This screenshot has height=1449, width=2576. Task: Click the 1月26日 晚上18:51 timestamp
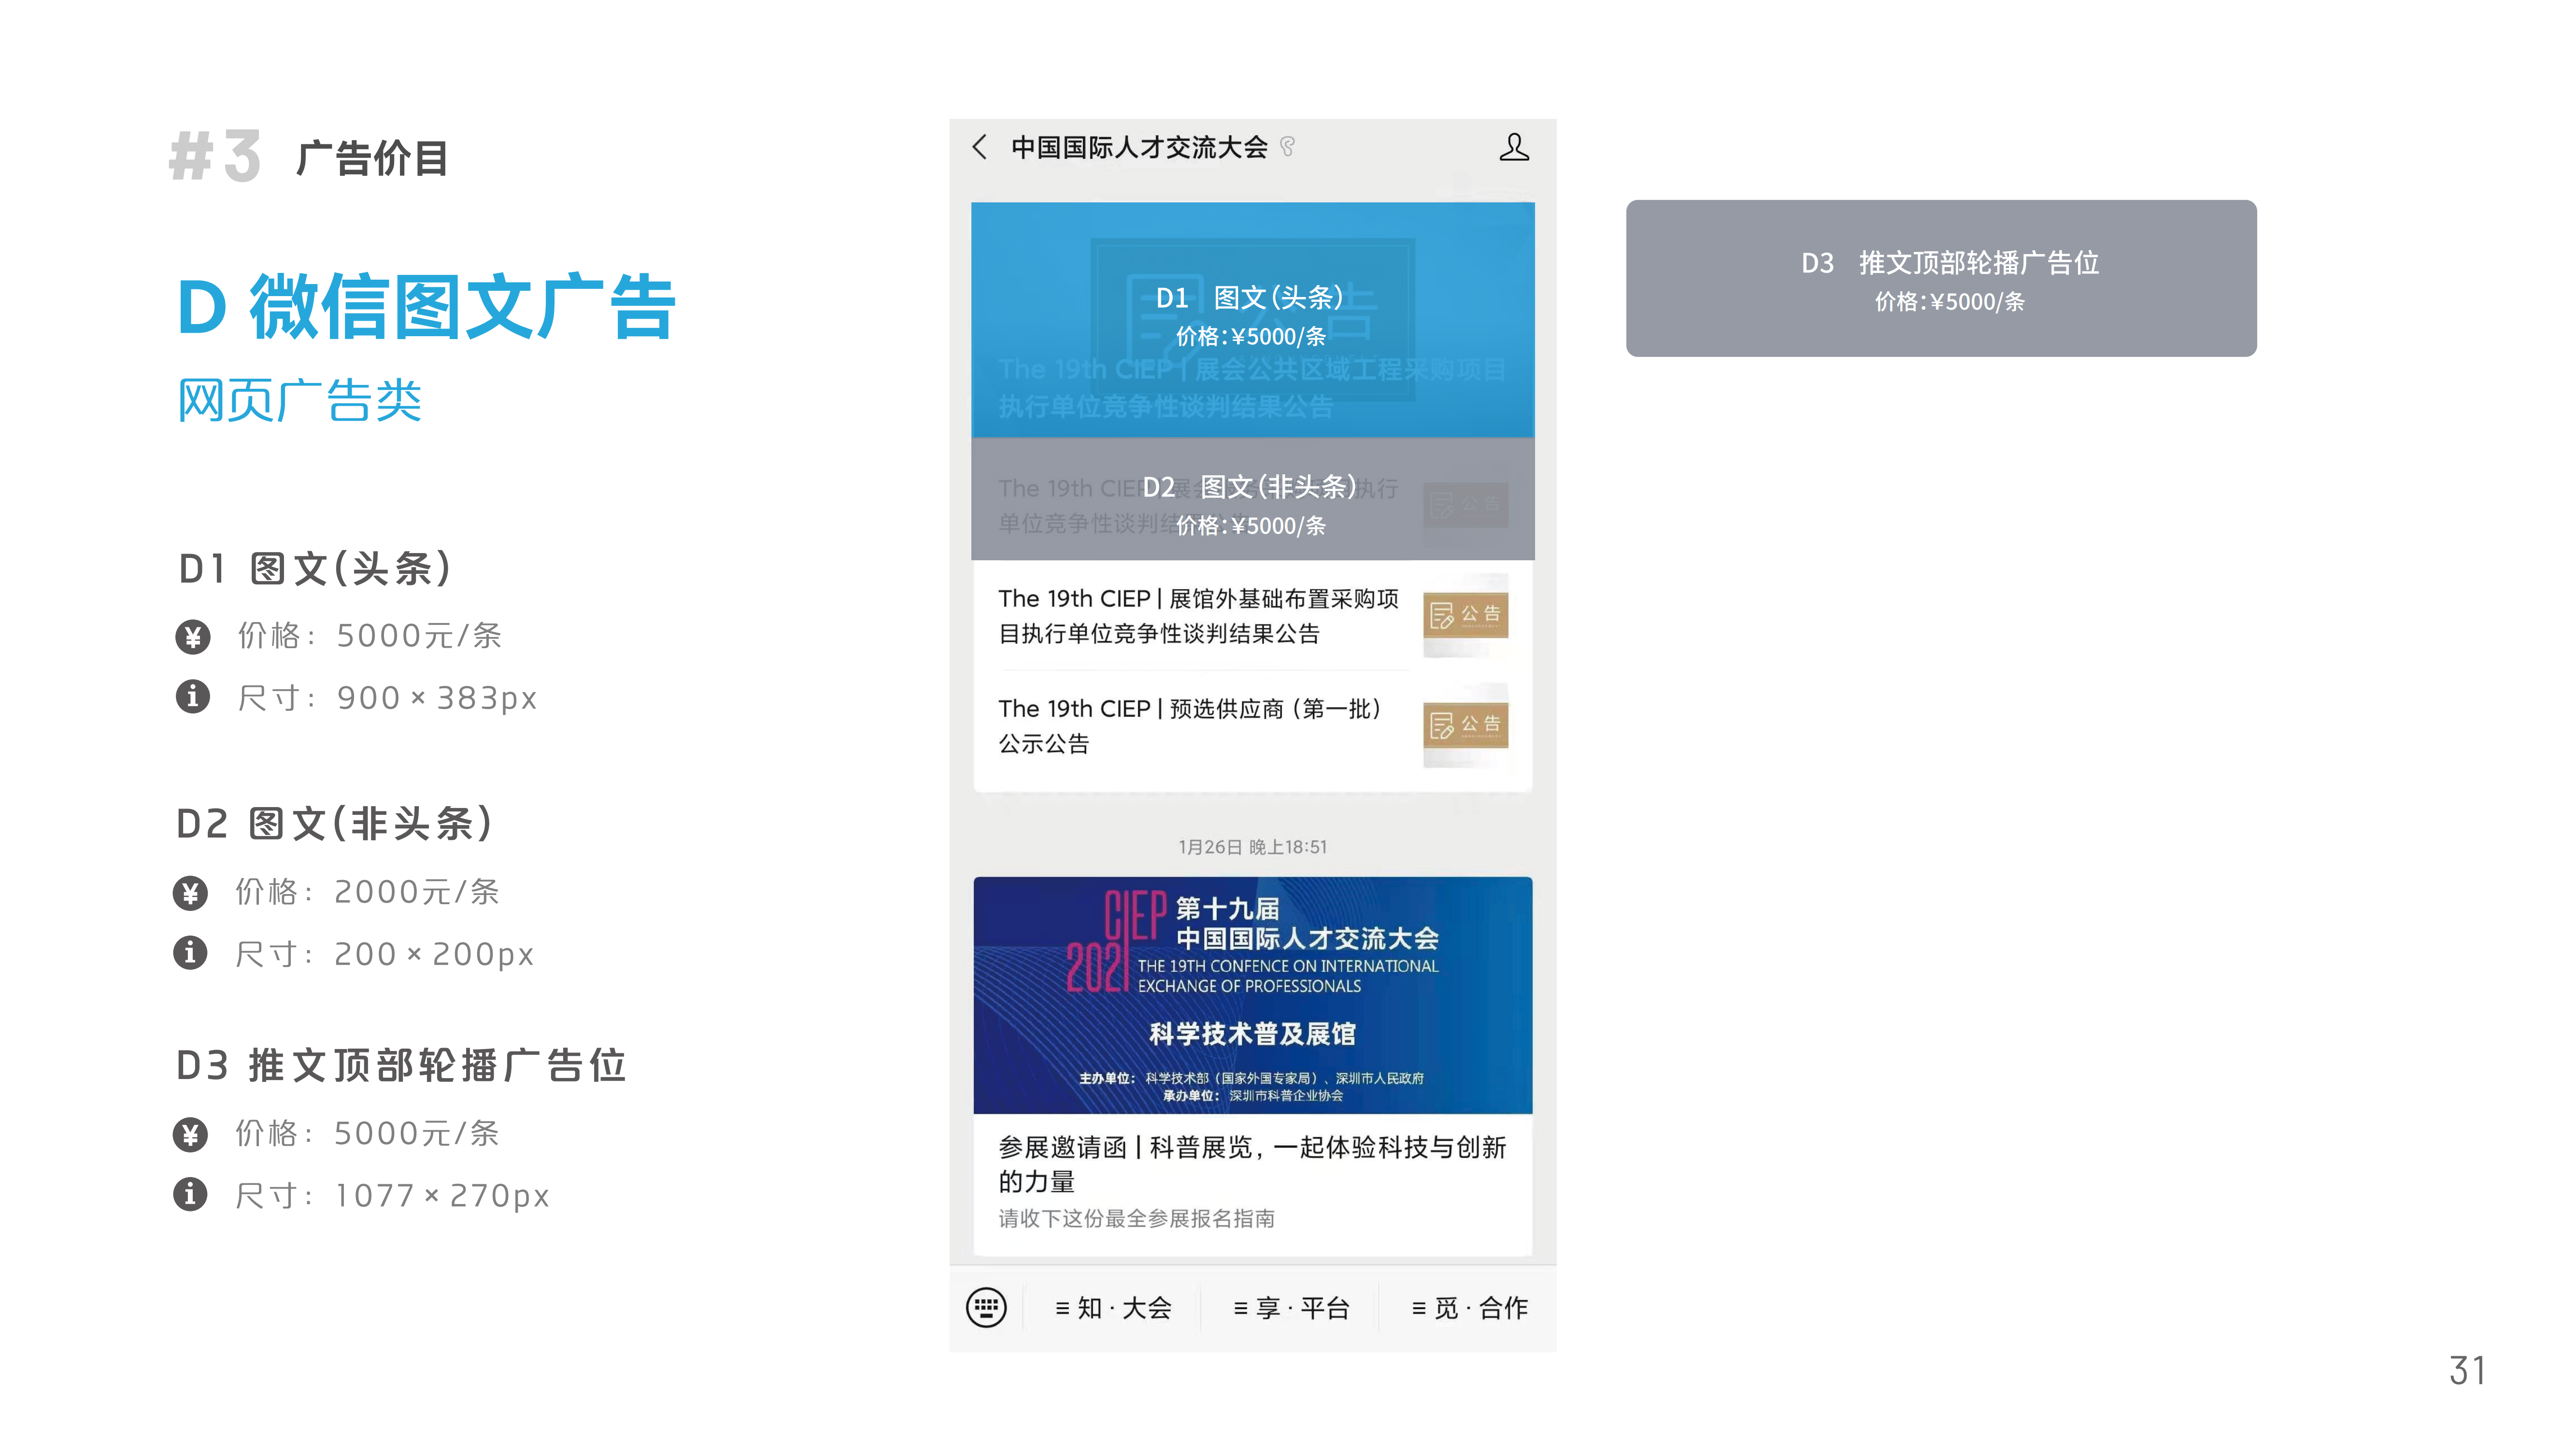[x=1252, y=847]
